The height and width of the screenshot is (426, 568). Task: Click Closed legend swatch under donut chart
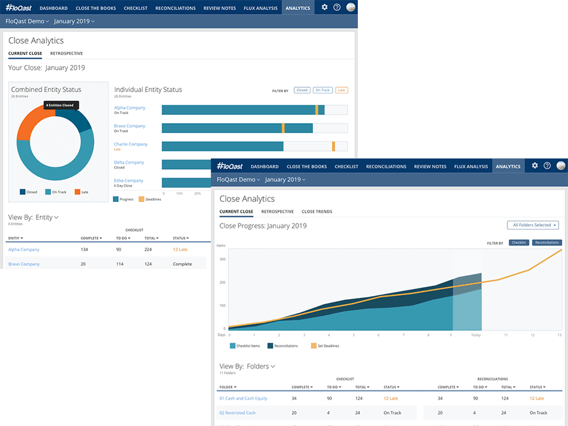[x=23, y=192]
